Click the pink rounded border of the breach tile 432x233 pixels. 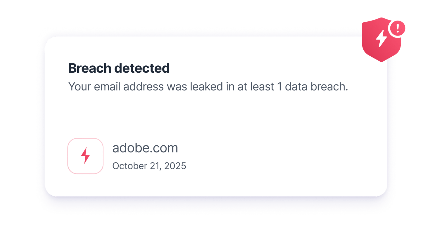pos(68,156)
